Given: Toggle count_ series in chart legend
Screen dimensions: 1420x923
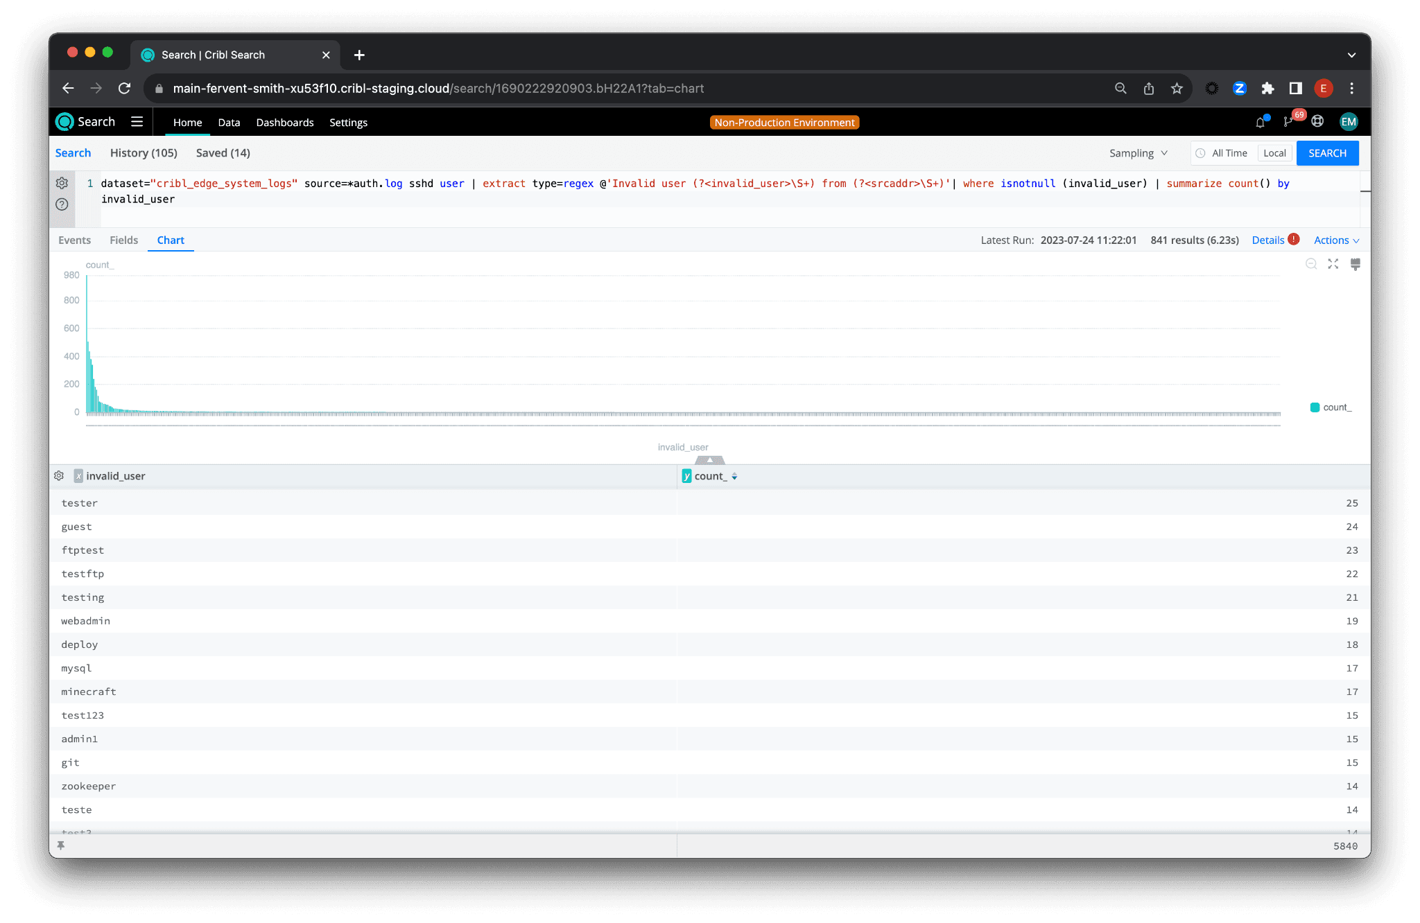Looking at the screenshot, I should (x=1331, y=407).
